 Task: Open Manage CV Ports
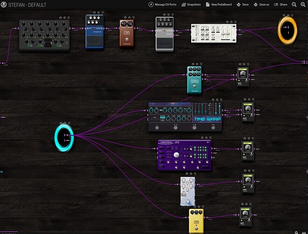click(x=163, y=4)
